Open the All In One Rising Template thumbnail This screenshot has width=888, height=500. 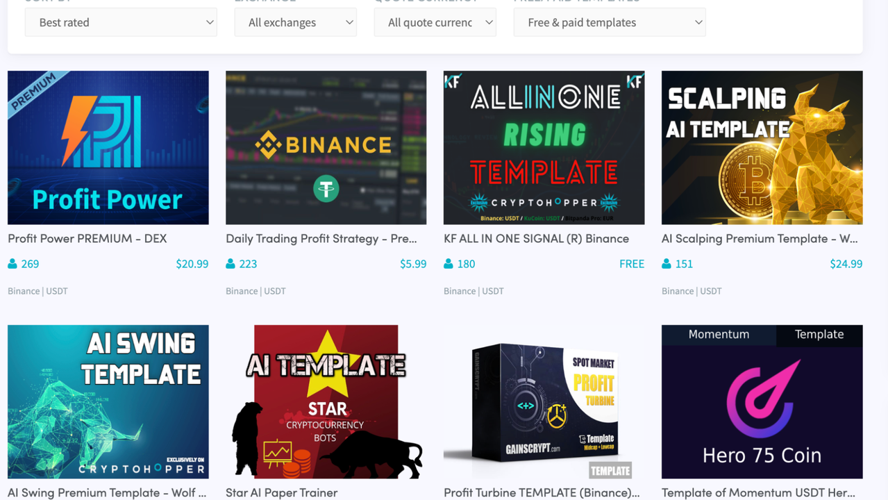(x=544, y=147)
